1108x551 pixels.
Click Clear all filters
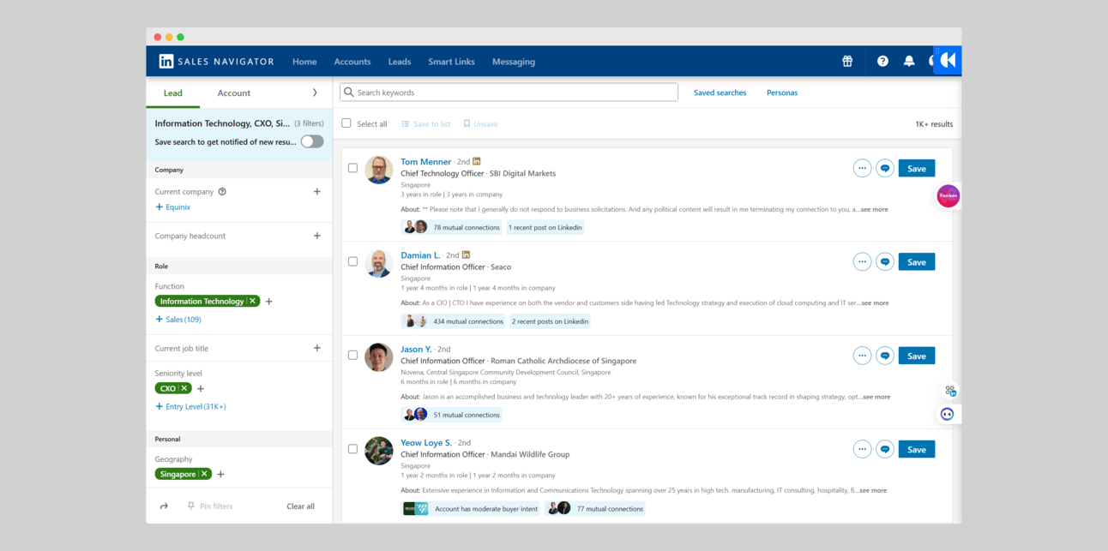(x=300, y=506)
